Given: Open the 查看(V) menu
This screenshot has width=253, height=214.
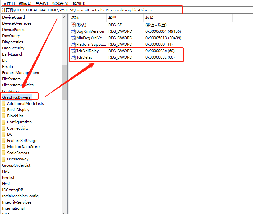Looking at the screenshot, I should tap(42, 3).
